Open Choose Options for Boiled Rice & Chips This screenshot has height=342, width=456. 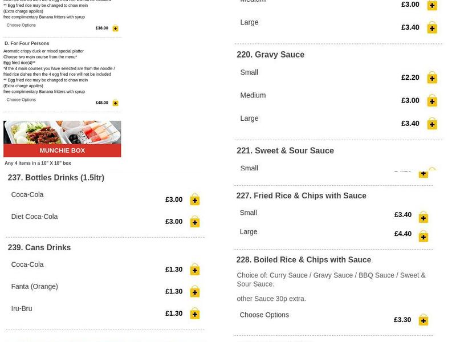[x=264, y=315]
